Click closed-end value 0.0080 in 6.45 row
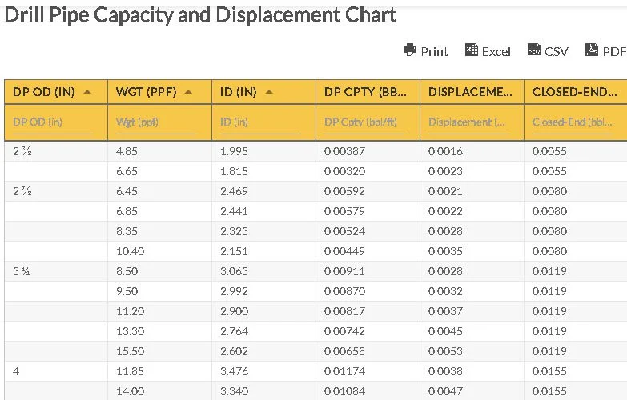627x400 pixels. pos(549,191)
